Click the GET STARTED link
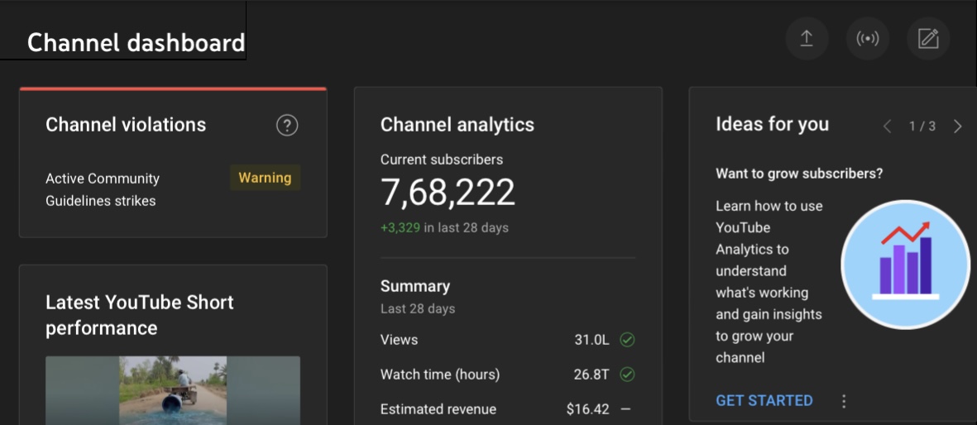The height and width of the screenshot is (425, 977). (x=764, y=401)
